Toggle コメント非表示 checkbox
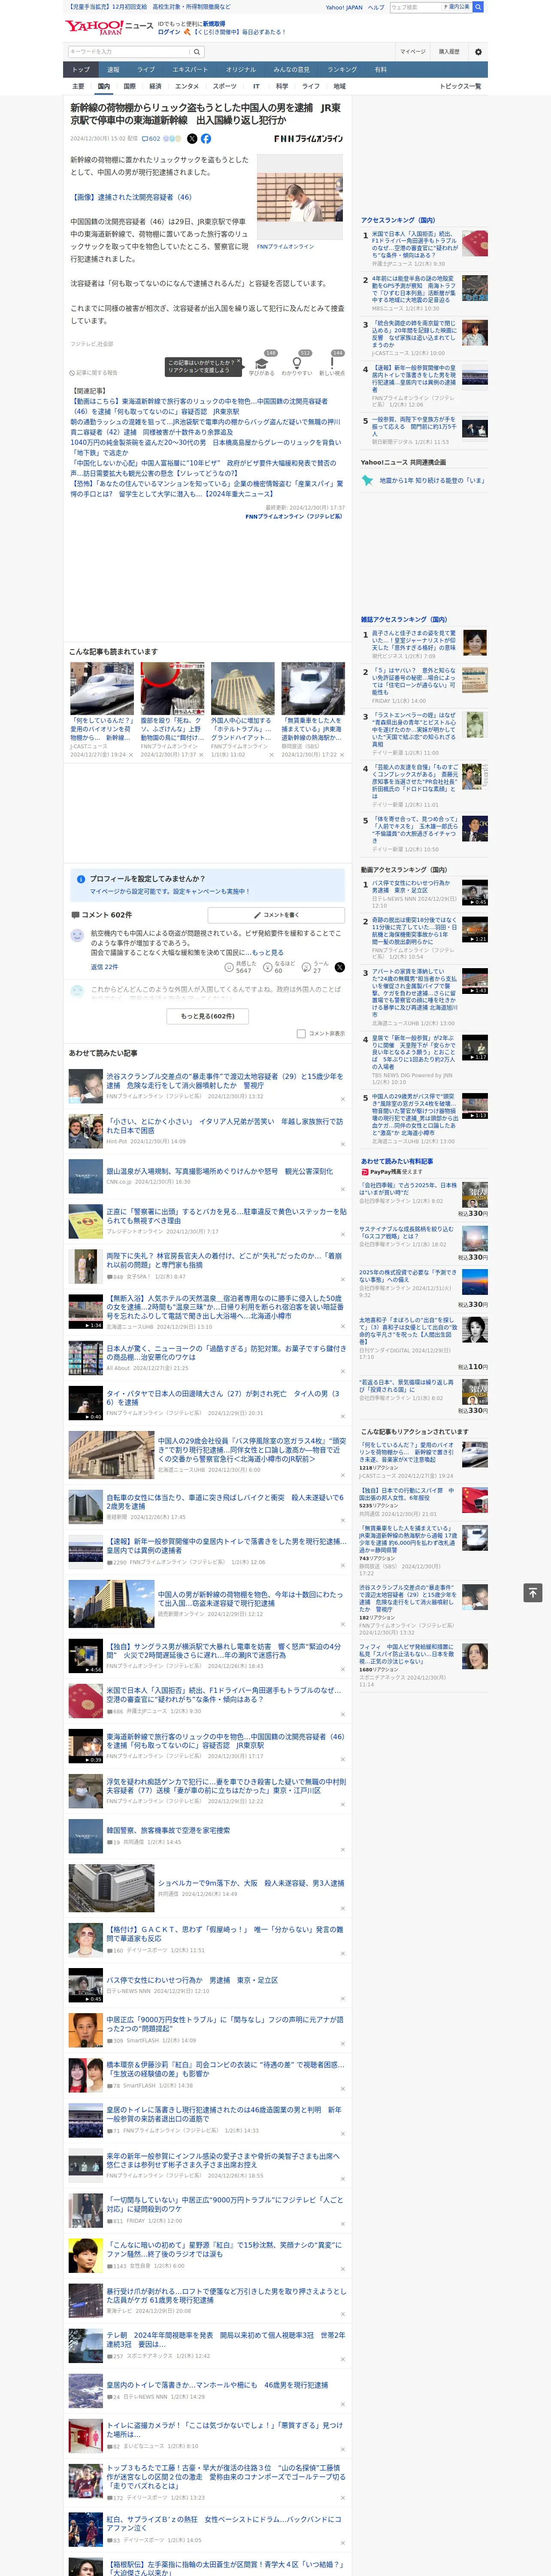 [x=301, y=1034]
